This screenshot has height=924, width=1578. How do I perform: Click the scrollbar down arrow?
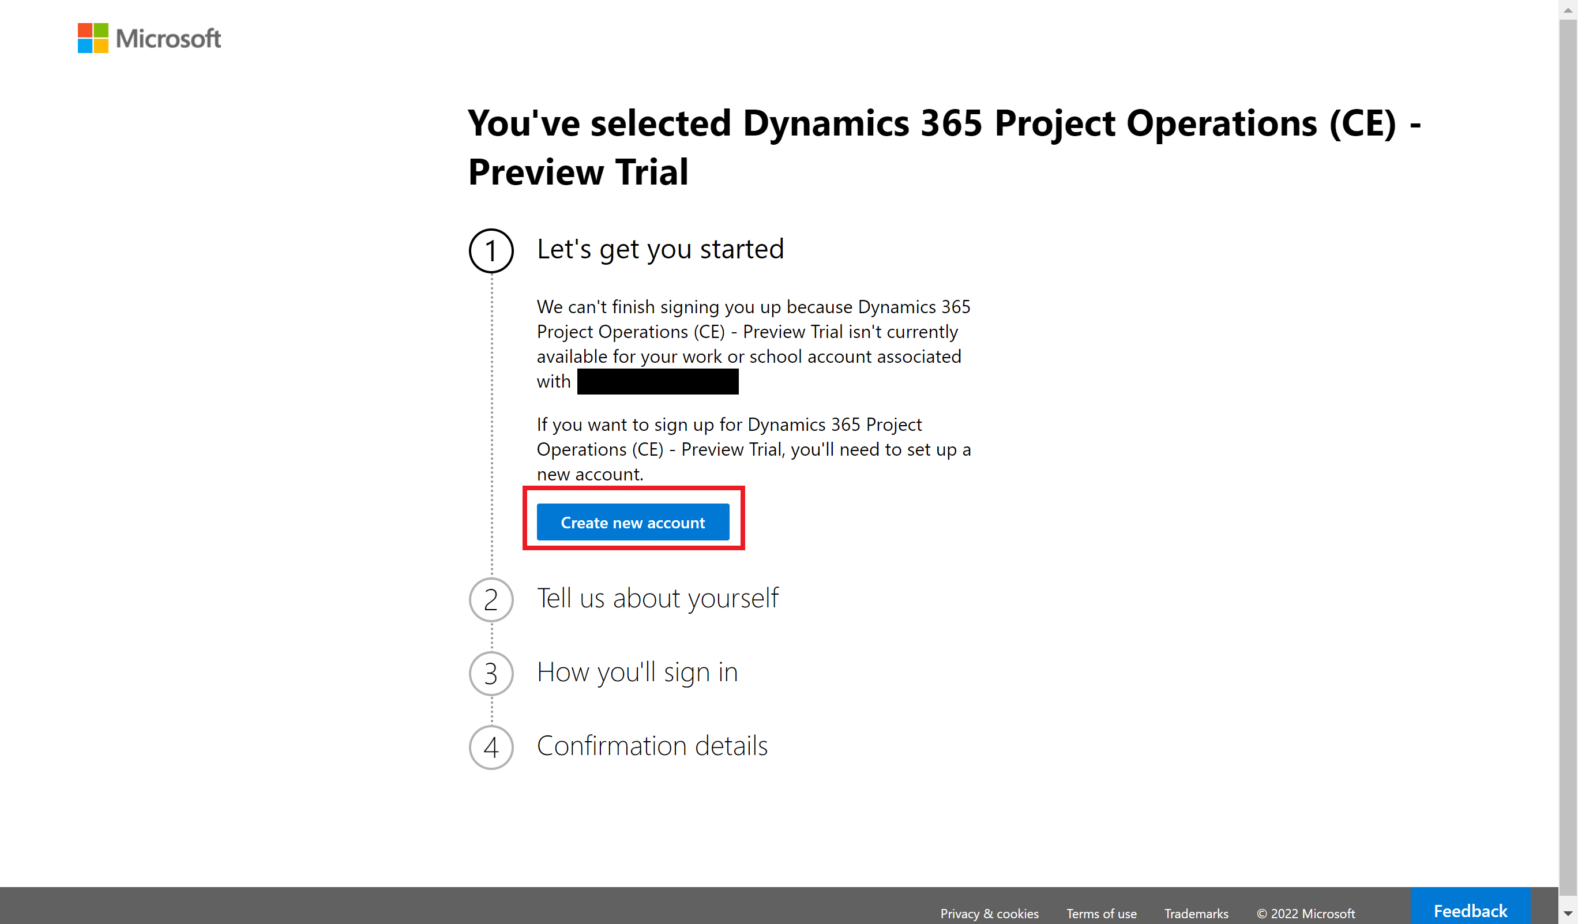point(1568,914)
